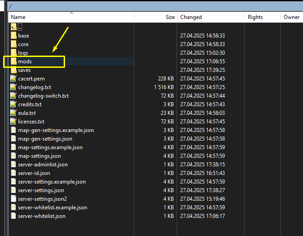Select the logs folder
The width and height of the screenshot is (303, 236).
coord(23,53)
